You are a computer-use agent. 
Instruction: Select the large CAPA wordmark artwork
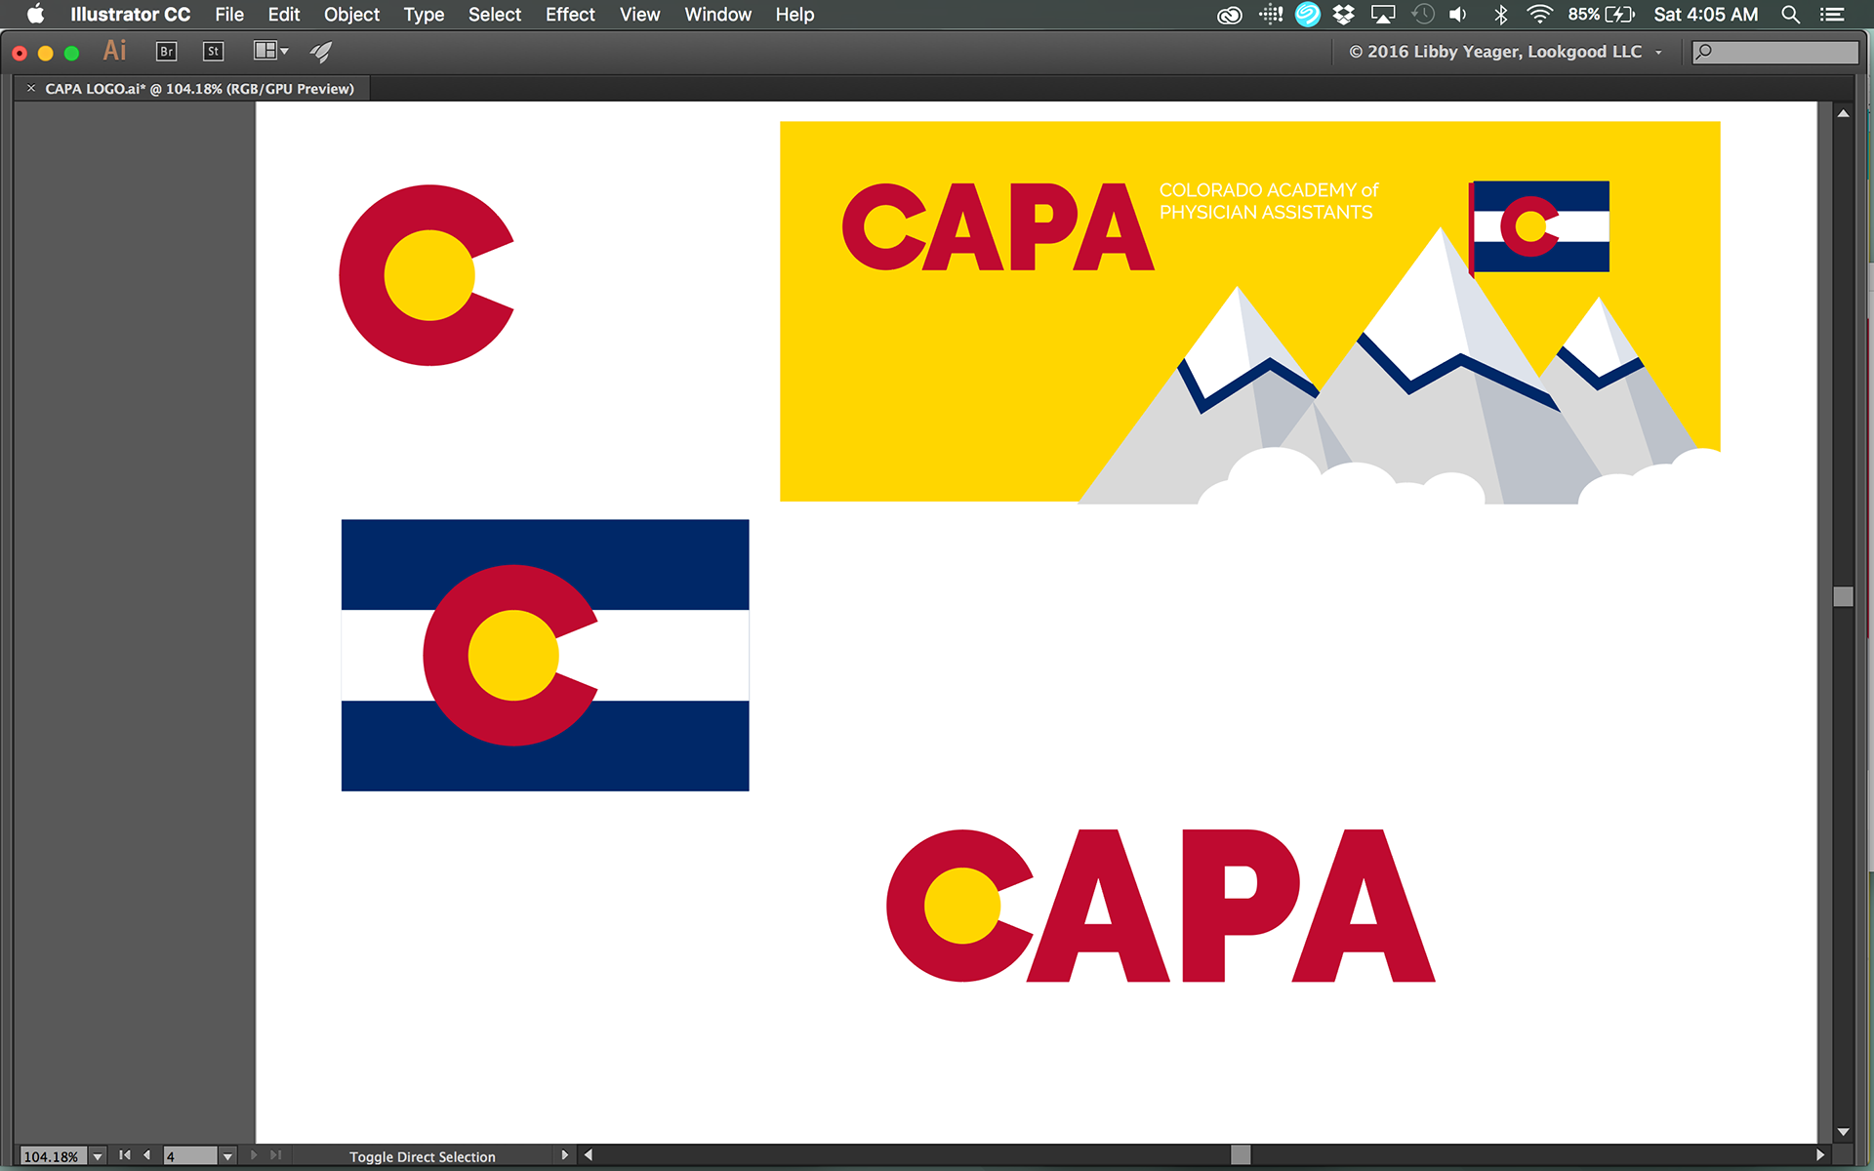tap(1161, 906)
